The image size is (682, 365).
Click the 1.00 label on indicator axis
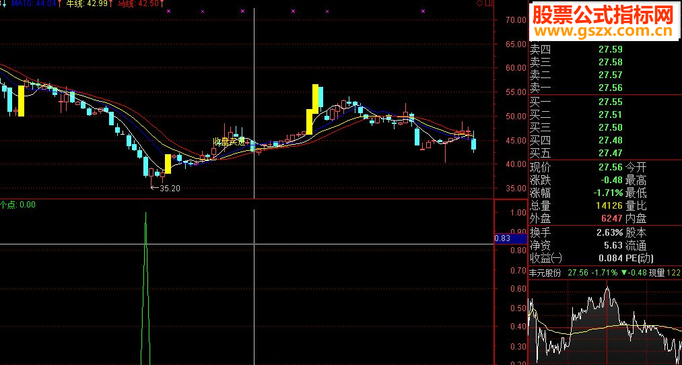click(518, 212)
